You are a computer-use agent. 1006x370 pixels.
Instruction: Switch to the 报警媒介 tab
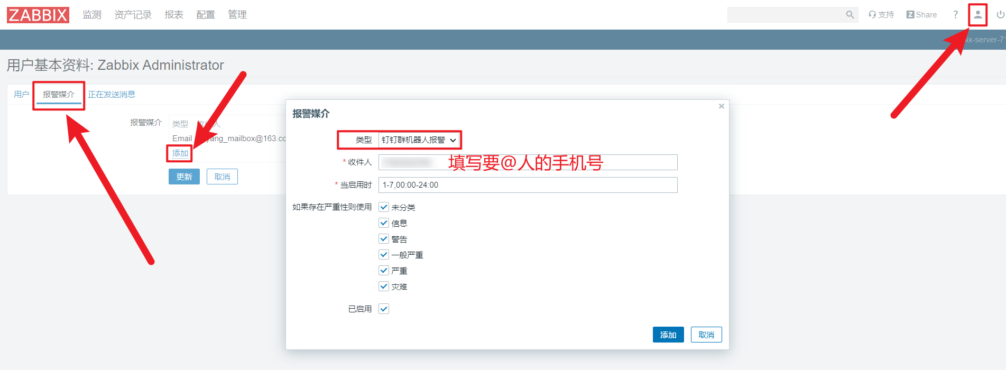59,94
